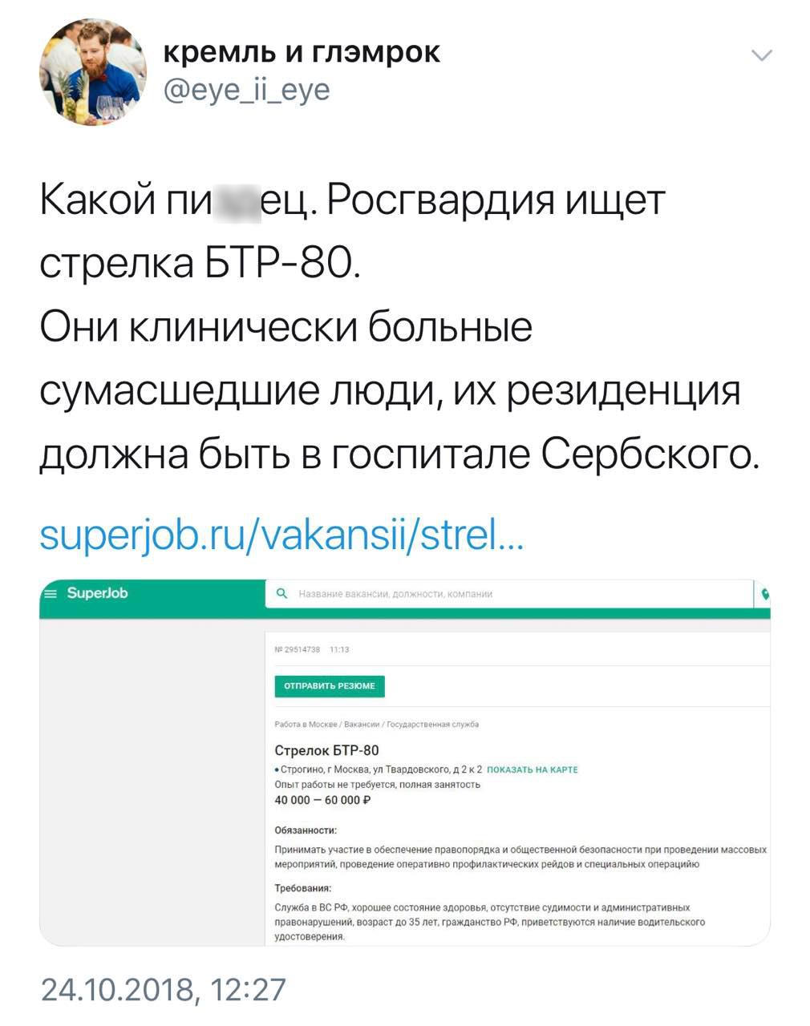Open the display name кремль и глэмрок
This screenshot has height=1026, width=810.
302,53
